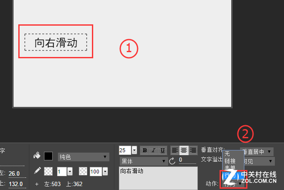
Task: Click the transparent stroke color swatch
Action: pos(48,171)
